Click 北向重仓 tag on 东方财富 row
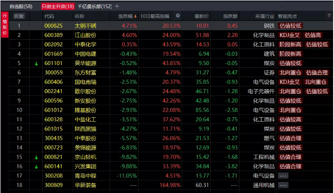The width and height of the screenshot is (334, 193). (289, 73)
